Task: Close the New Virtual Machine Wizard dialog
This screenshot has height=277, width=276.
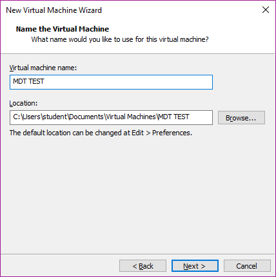Action: click(266, 10)
